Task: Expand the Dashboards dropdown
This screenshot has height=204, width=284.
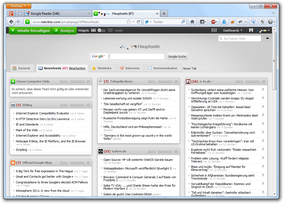Action: [x=233, y=30]
